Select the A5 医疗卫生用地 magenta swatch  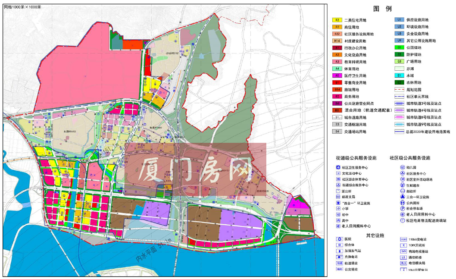(337, 75)
